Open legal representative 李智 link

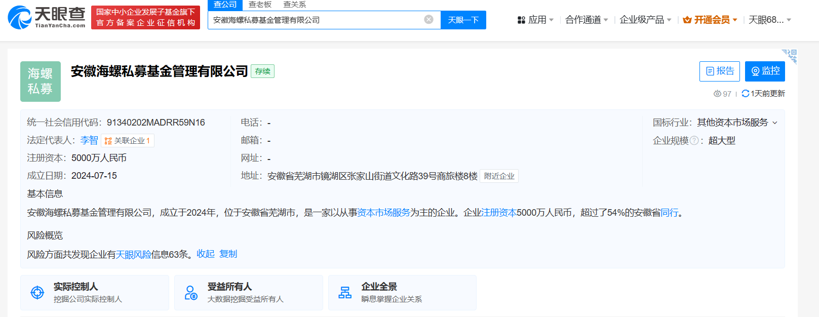(x=89, y=140)
